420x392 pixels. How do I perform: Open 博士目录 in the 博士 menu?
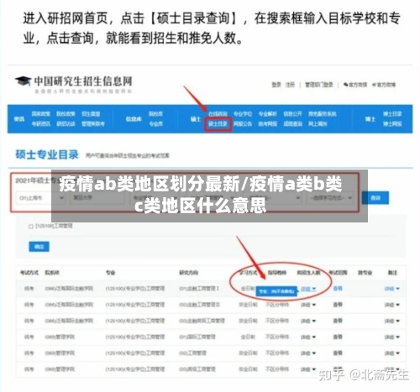click(392, 114)
